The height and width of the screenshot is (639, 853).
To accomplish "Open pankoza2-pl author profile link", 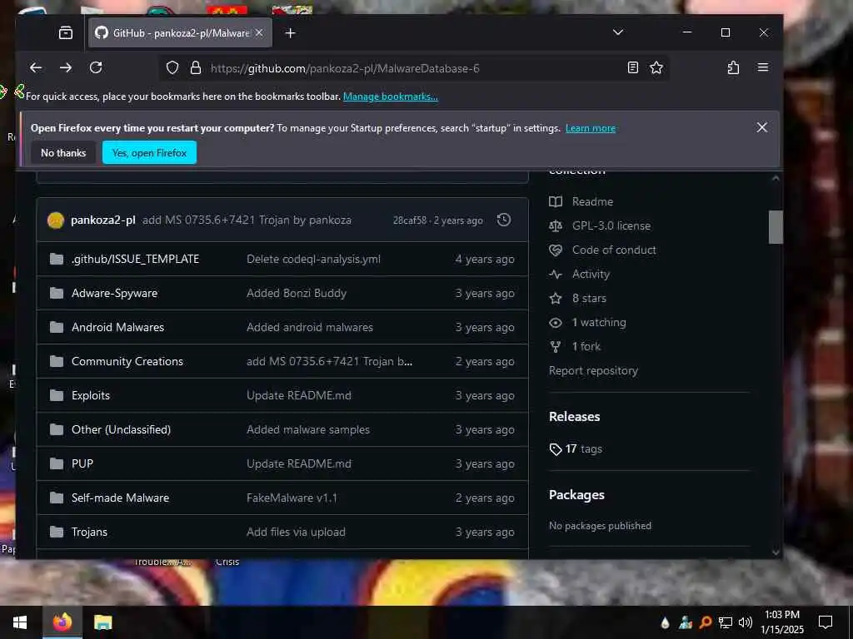I will (102, 220).
